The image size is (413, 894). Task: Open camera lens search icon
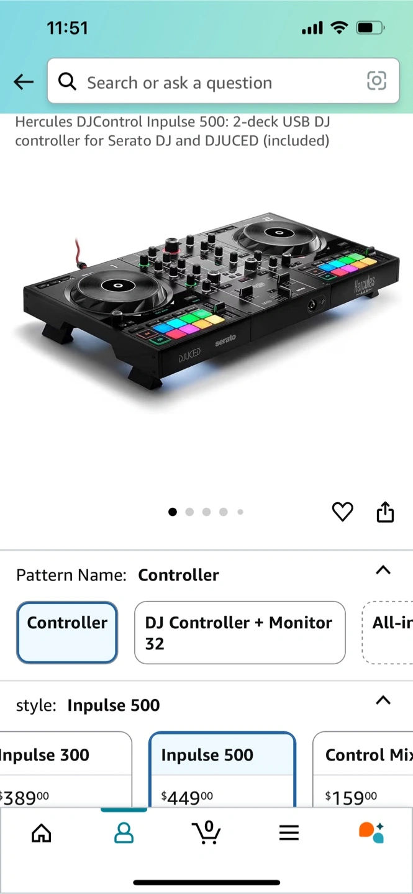click(x=376, y=81)
